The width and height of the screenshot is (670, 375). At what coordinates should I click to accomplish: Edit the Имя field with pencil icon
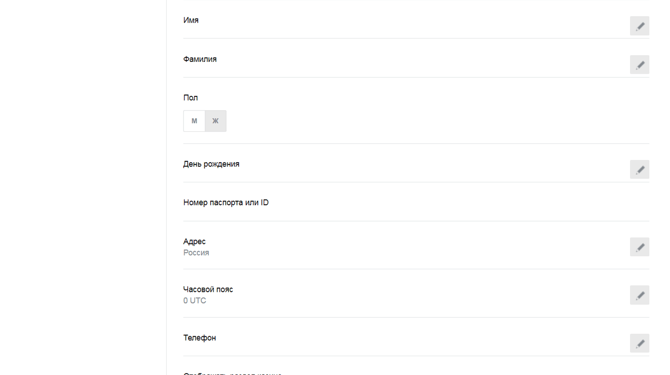pos(639,26)
